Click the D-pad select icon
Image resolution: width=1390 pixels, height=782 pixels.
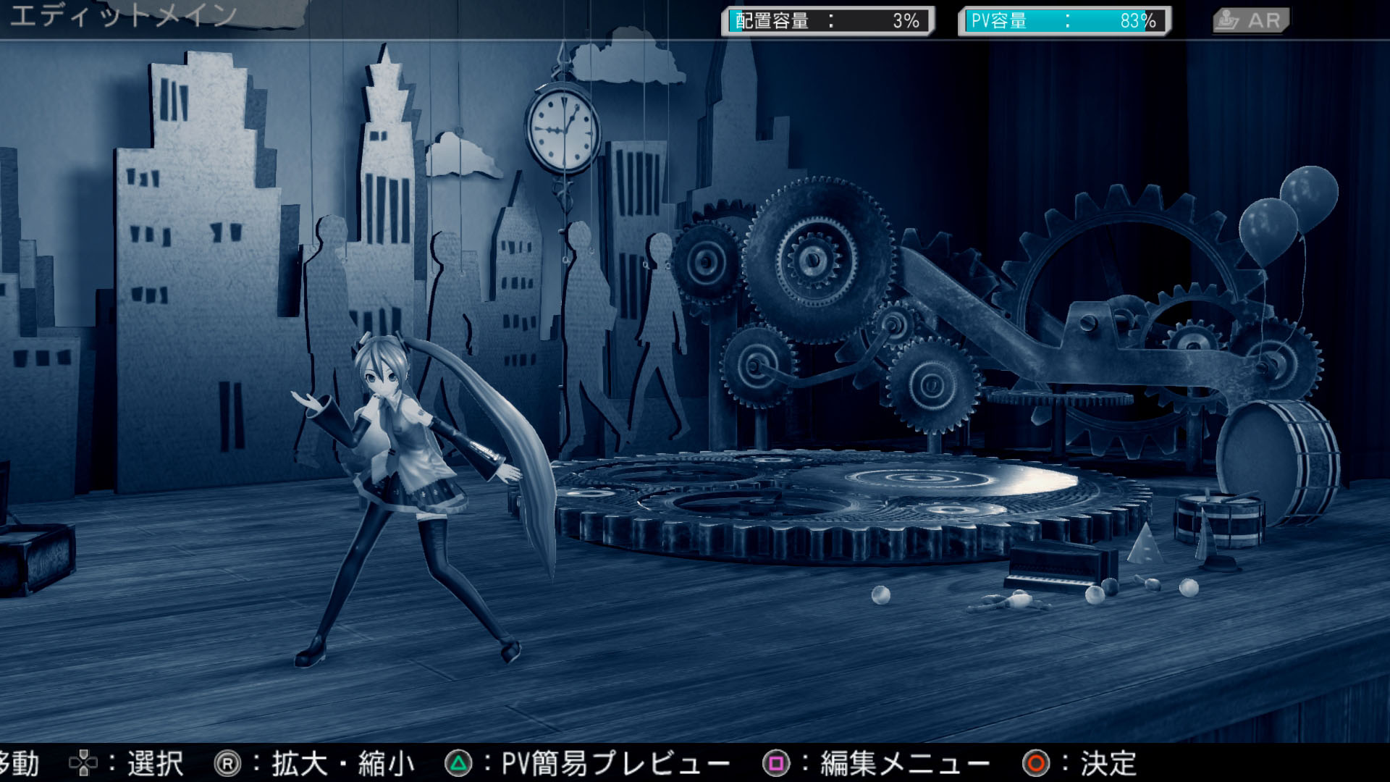83,763
